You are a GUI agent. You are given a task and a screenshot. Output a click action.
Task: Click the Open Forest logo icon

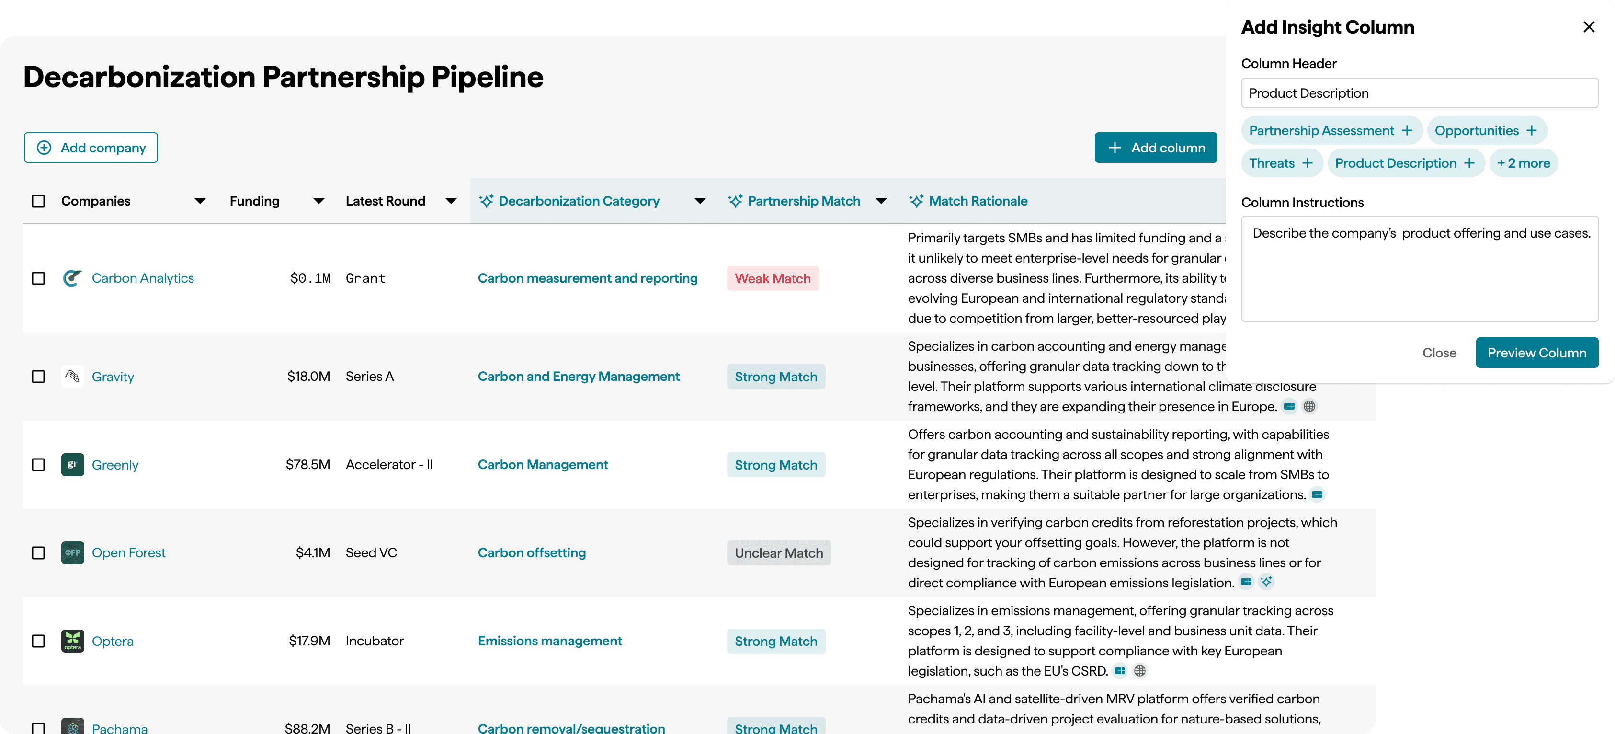pos(72,553)
